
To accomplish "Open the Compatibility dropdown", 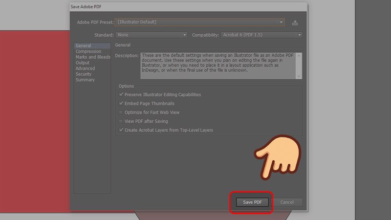I will 261,35.
